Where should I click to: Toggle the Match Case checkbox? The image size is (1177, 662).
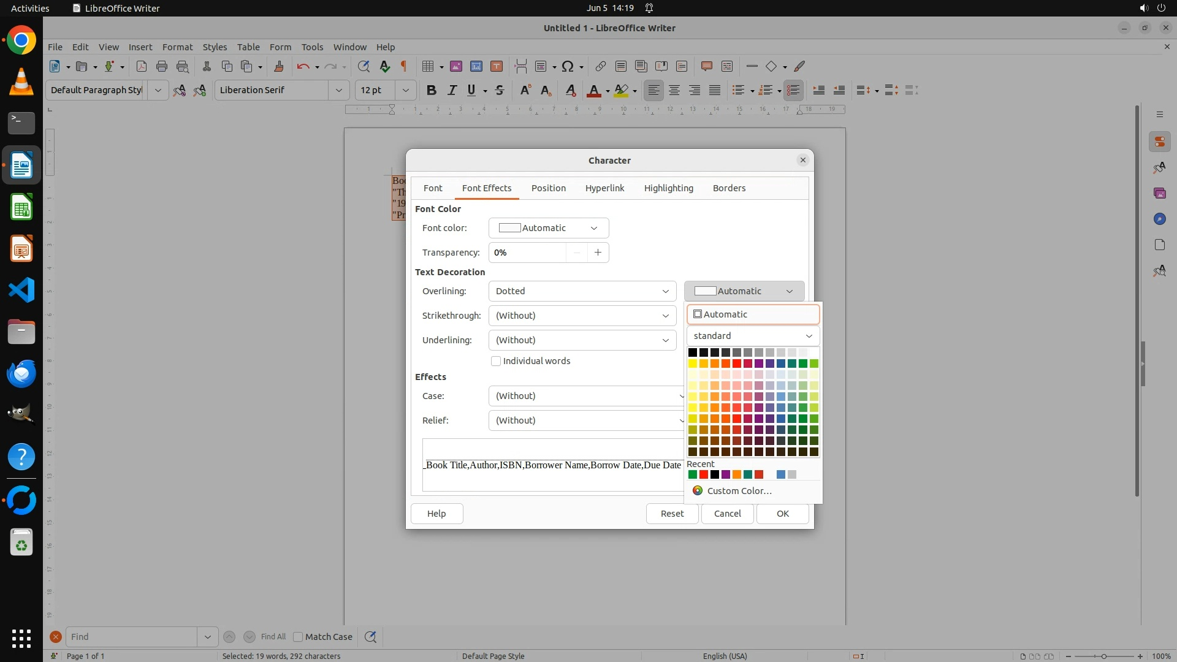coord(299,637)
